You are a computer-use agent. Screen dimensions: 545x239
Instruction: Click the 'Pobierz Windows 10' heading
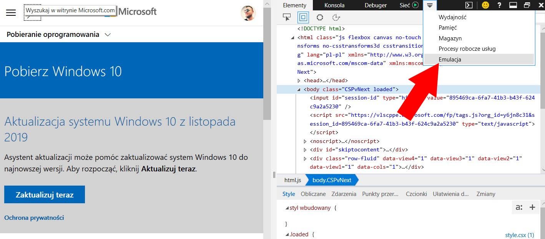tap(63, 71)
